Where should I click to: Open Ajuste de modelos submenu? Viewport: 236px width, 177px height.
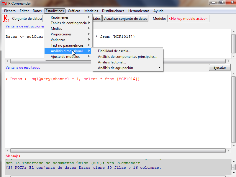coord(65,57)
